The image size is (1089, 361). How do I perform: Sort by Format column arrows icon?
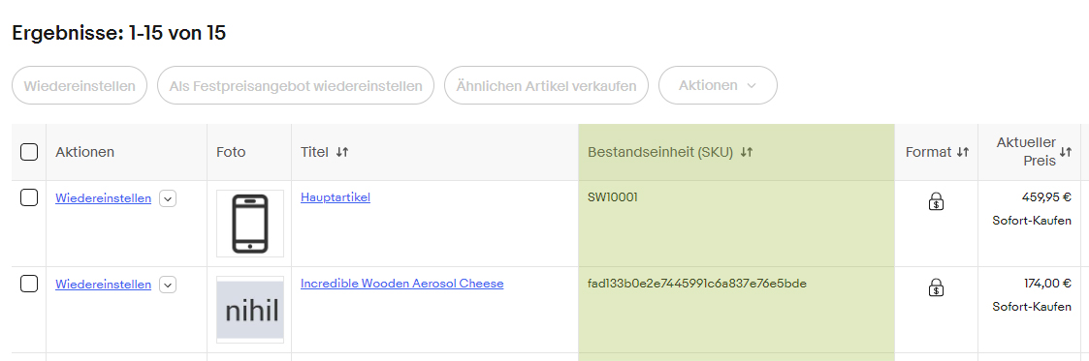click(963, 152)
